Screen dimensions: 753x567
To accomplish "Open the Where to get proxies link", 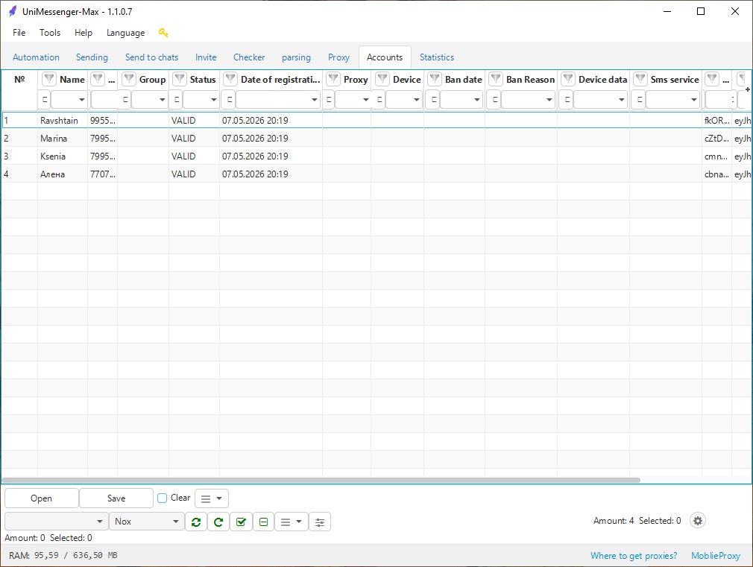I will (x=634, y=556).
